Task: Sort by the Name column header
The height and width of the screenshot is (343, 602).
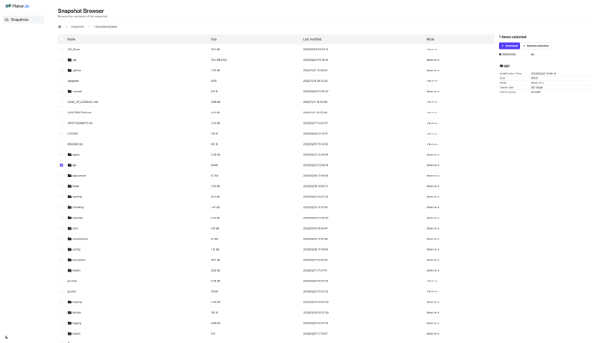Action: pyautogui.click(x=71, y=40)
